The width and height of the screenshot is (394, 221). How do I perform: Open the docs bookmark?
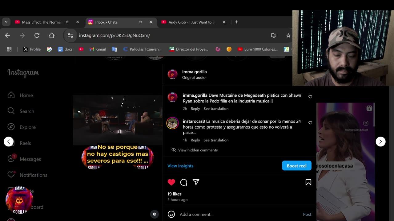[x=65, y=49]
